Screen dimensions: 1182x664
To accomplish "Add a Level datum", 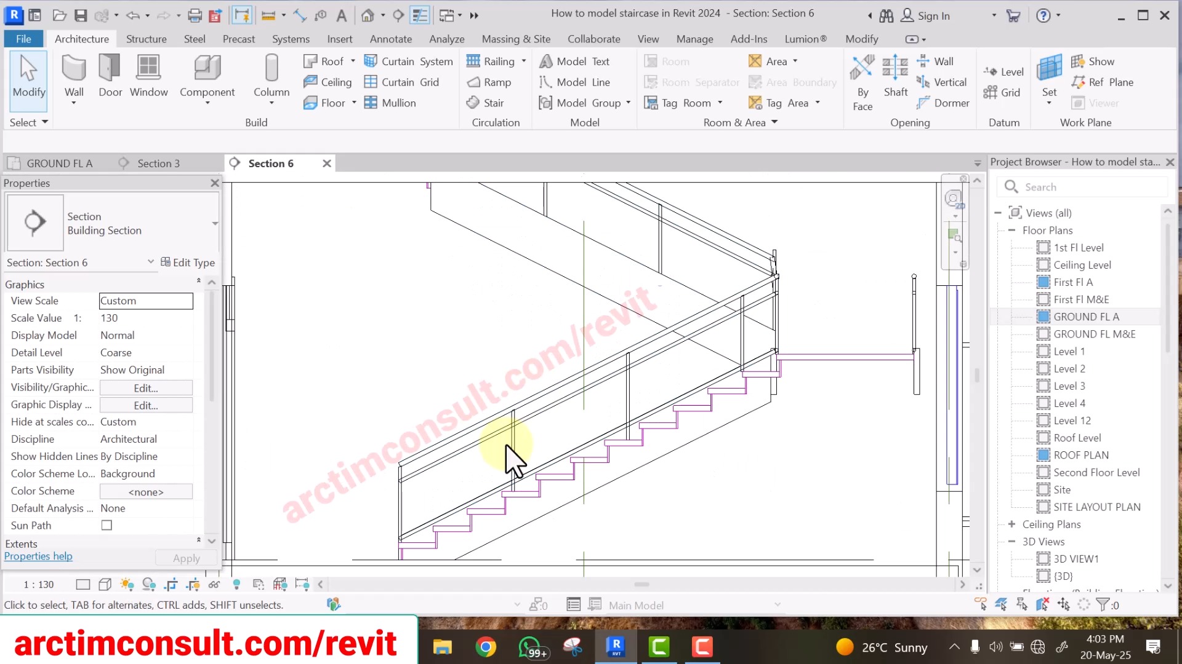I will coord(1003,72).
